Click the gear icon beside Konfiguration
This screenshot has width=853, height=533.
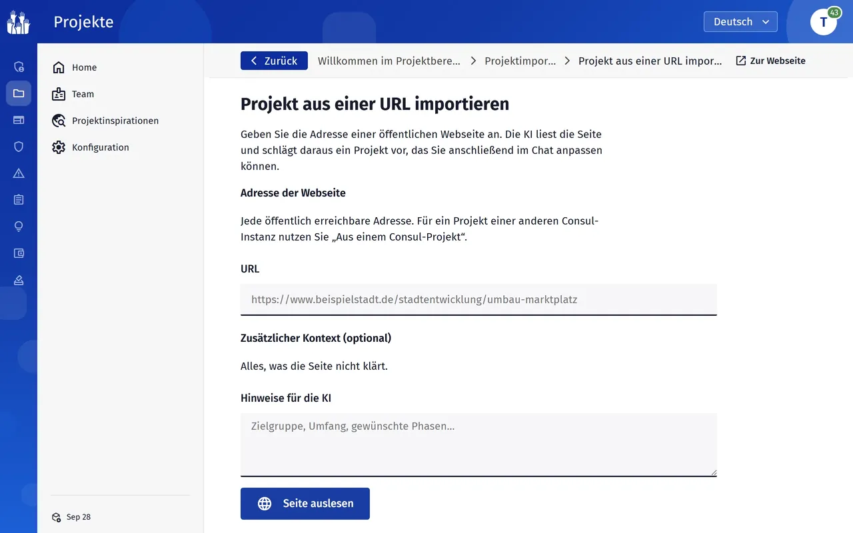pyautogui.click(x=59, y=147)
